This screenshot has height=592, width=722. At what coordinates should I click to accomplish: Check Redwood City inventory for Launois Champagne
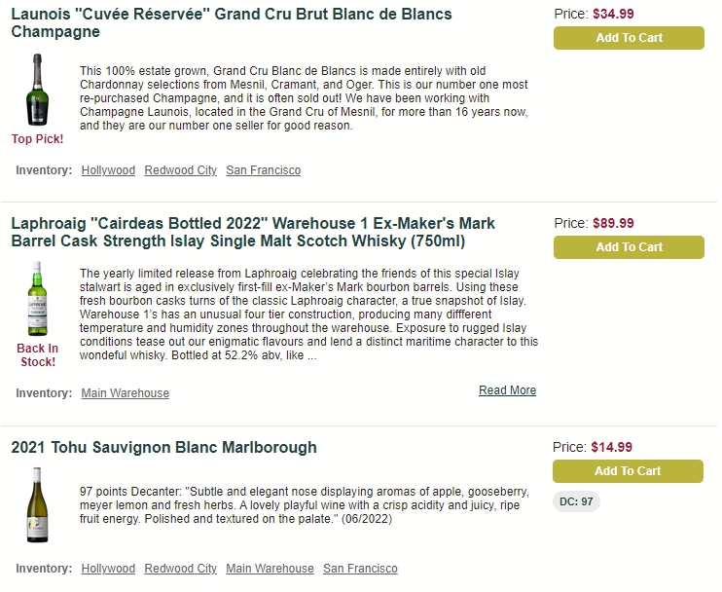point(181,170)
